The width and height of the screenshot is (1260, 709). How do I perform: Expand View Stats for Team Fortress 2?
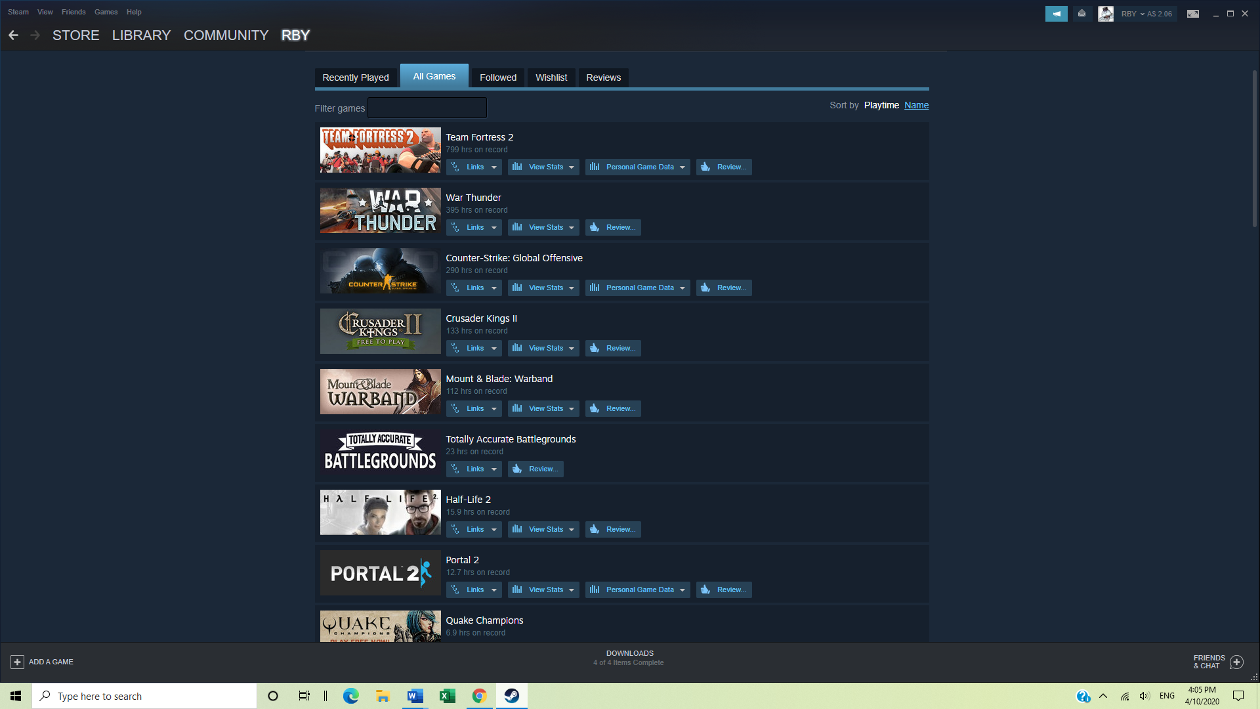(543, 167)
